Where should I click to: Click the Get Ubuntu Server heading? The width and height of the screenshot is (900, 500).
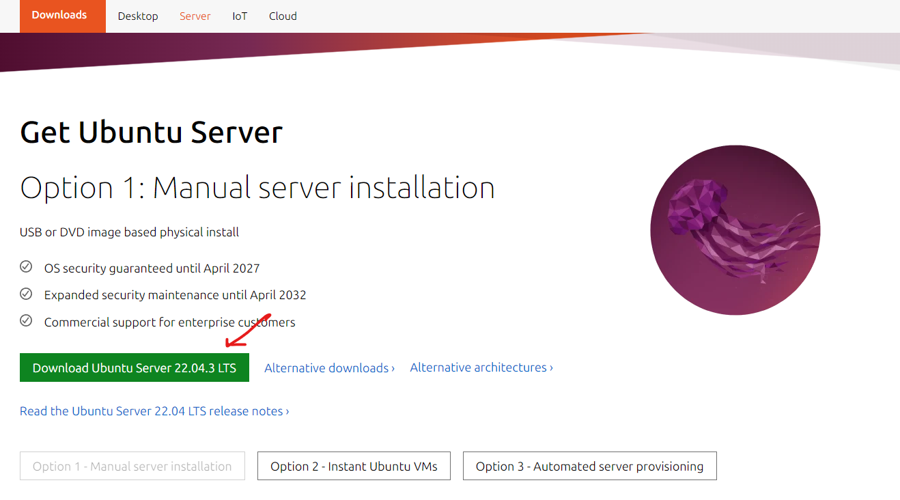pyautogui.click(x=151, y=132)
